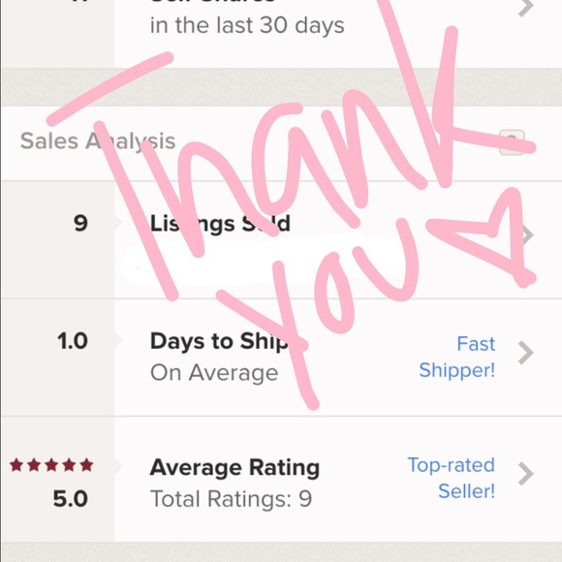562x562 pixels.
Task: Open Days to Ship details chevron
Action: click(x=526, y=353)
